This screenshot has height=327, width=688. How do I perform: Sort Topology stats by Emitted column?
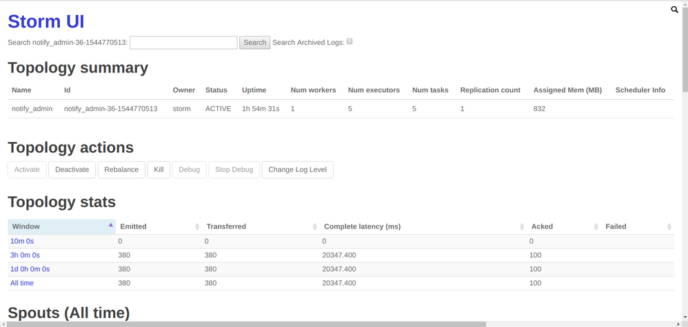coord(159,226)
